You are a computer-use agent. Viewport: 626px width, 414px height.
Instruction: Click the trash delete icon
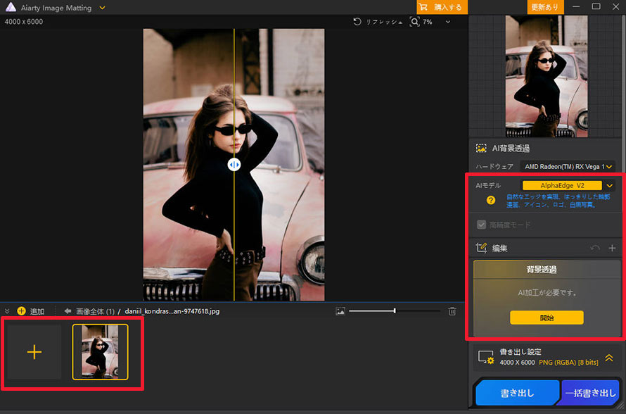(452, 311)
